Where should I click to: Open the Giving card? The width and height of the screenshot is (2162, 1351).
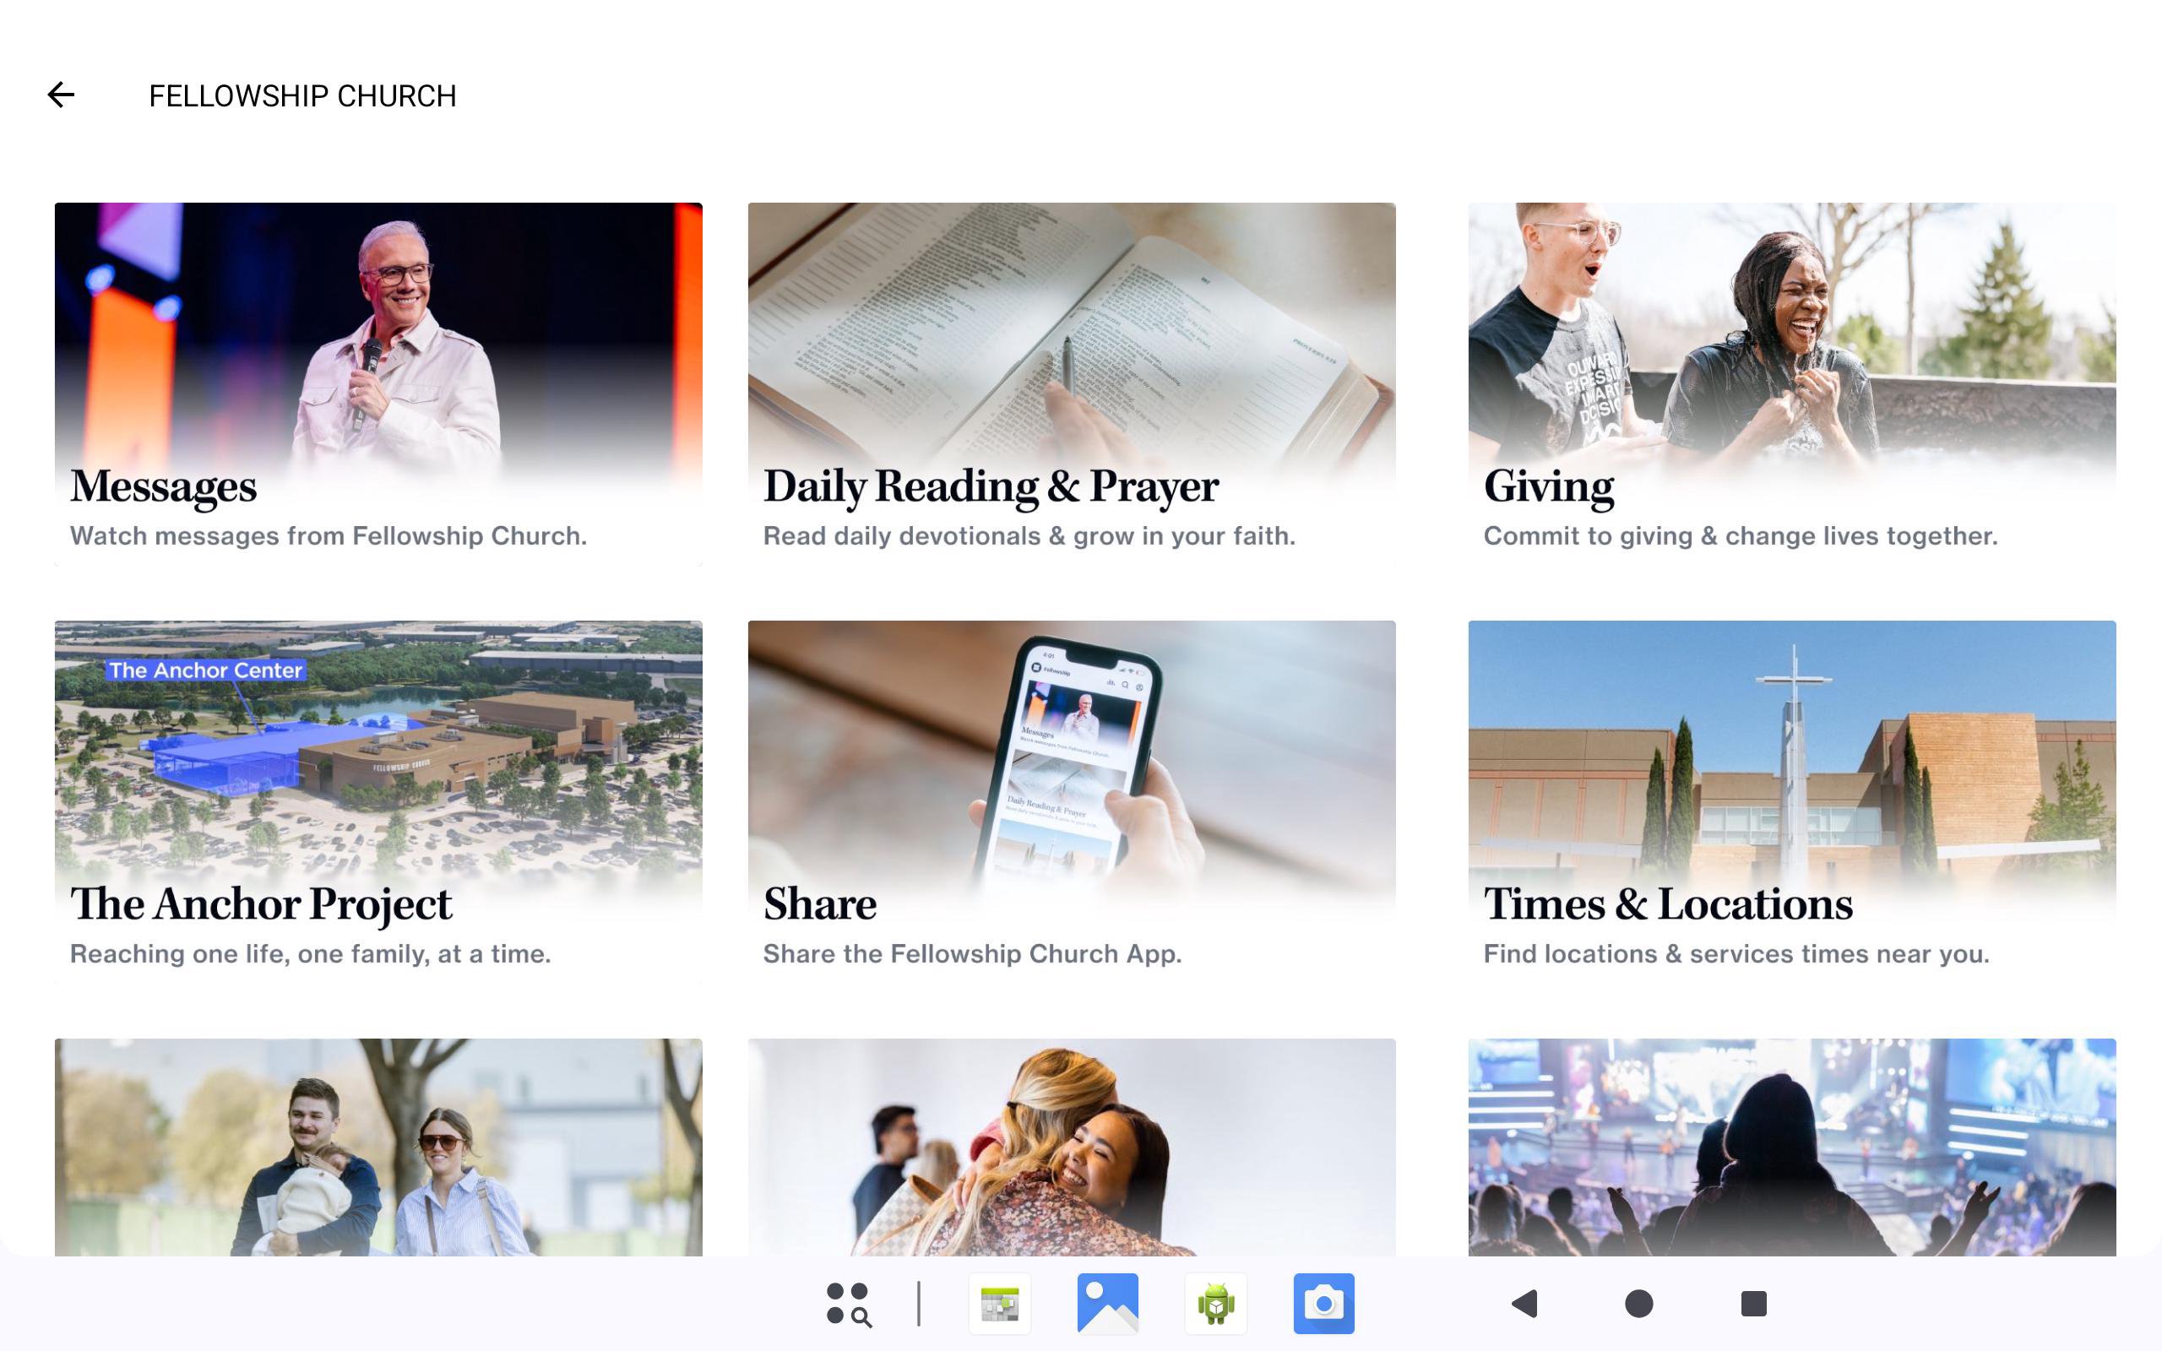(x=1791, y=384)
